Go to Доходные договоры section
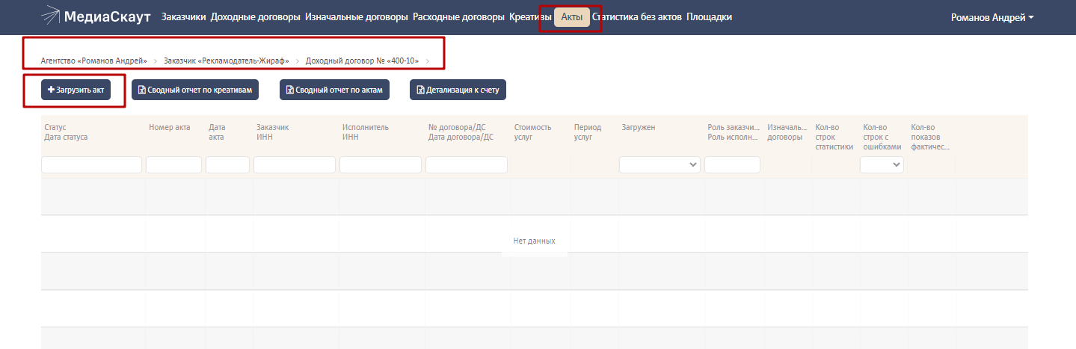Screen dimensions: 1076x349 coord(256,16)
